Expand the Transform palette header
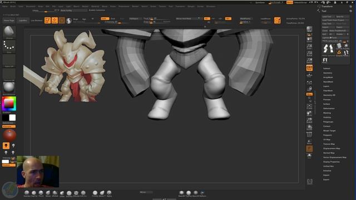Screen dimensions: 356x200 [327, 6]
